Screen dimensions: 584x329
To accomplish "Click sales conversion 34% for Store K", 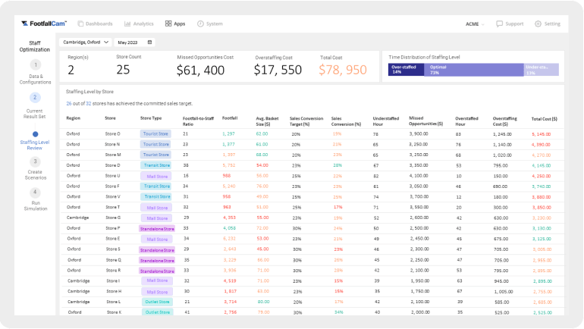I will click(338, 312).
